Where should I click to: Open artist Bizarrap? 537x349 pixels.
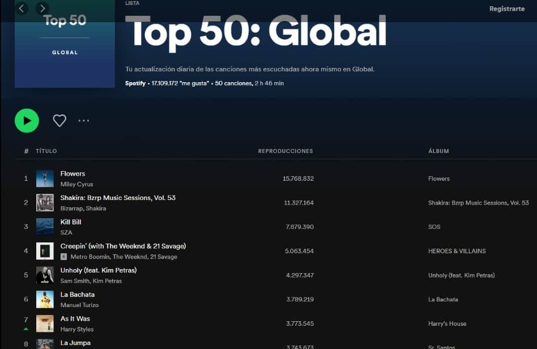coord(71,208)
